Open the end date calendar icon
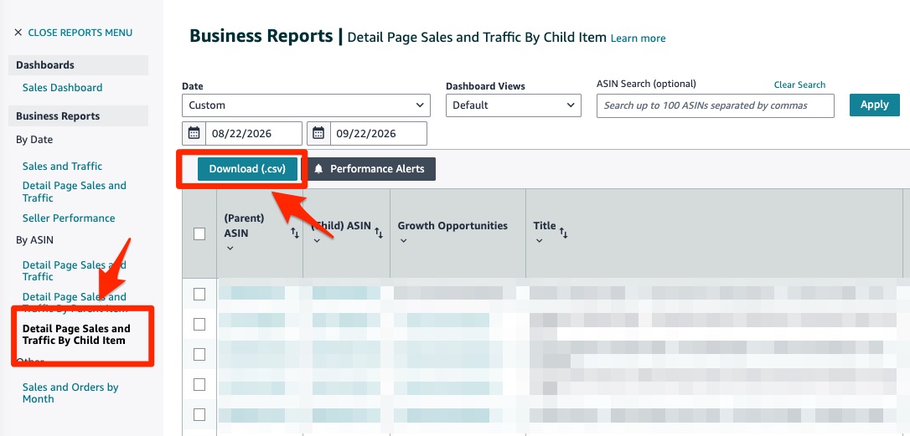The image size is (910, 436). pos(318,133)
